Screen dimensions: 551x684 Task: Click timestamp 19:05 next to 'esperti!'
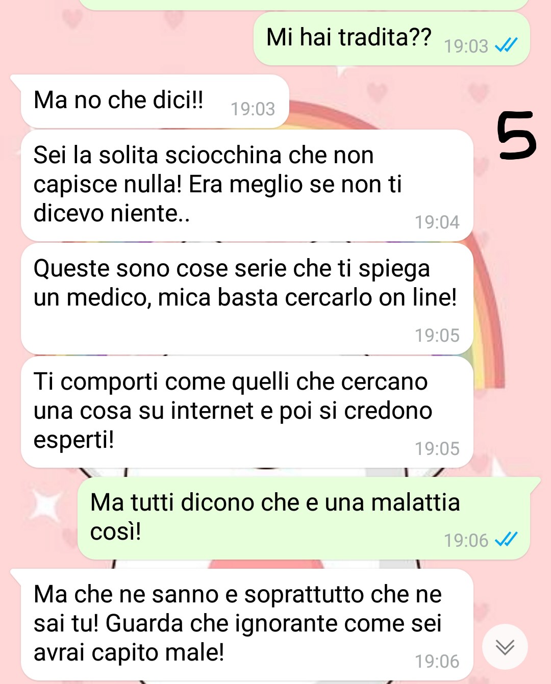pyautogui.click(x=437, y=449)
